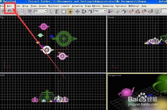Viewport: 167px width, 110px height.
Task: Choose the Rectangular Selection Region tool
Action: (x=64, y=11)
